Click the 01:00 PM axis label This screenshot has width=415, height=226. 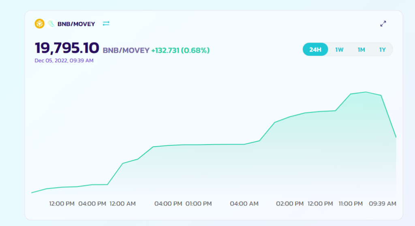click(x=199, y=204)
